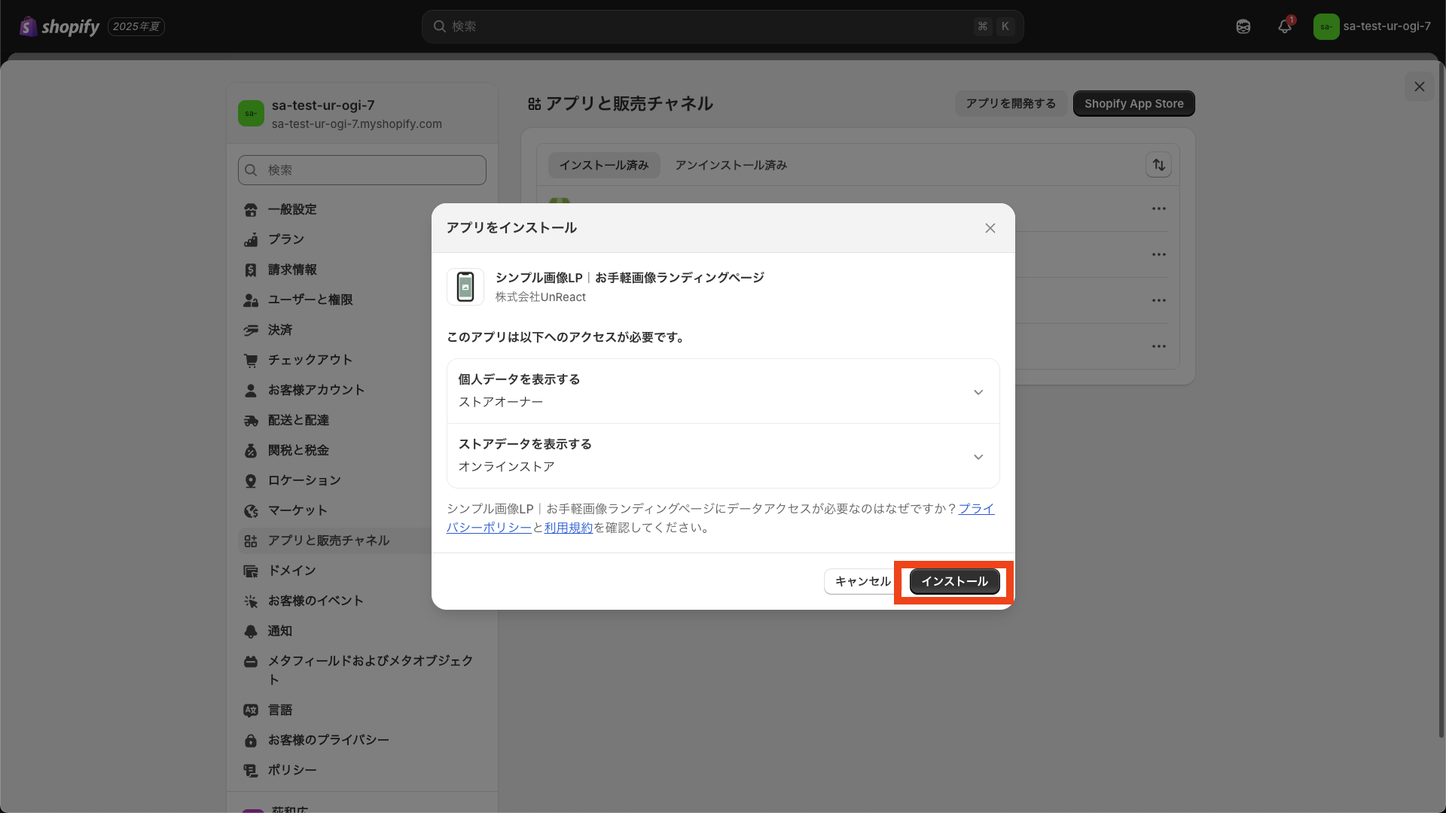Image resolution: width=1446 pixels, height=813 pixels.
Task: Click the インストール button
Action: [x=954, y=581]
